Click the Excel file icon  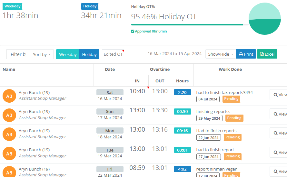262,54
